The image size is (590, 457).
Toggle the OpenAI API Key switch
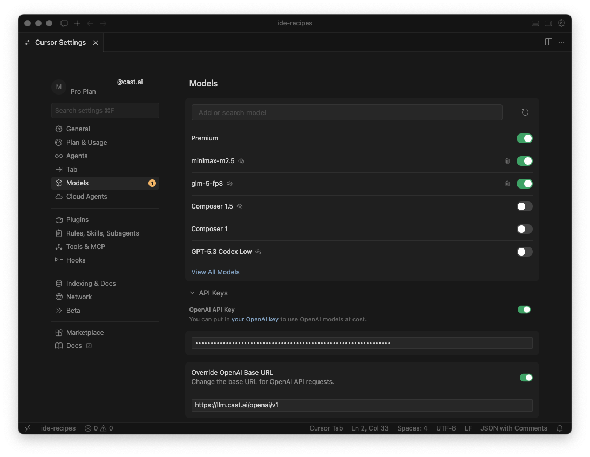pyautogui.click(x=524, y=310)
